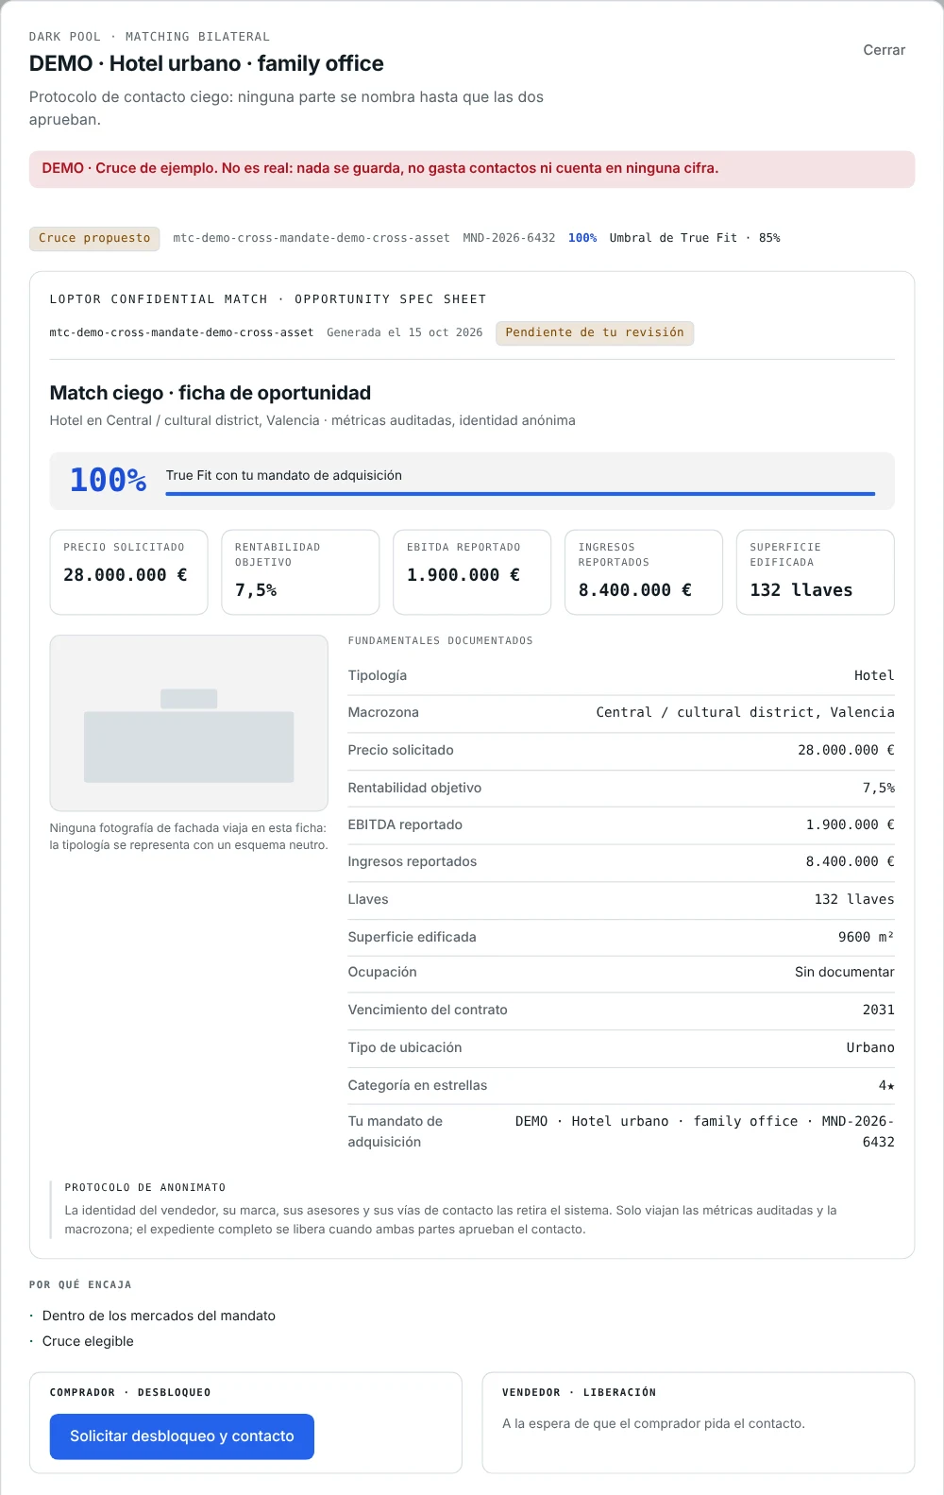Click the Pendiente de tu revisión badge
Screen dimensions: 944x1495
595,332
